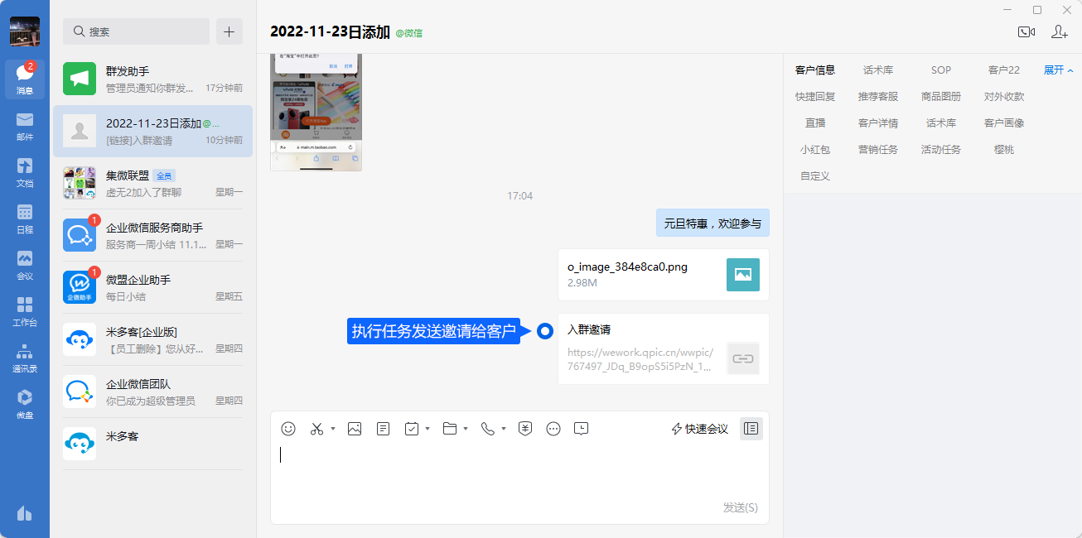Click the folder icon in input toolbar
1082x538 pixels.
[450, 429]
